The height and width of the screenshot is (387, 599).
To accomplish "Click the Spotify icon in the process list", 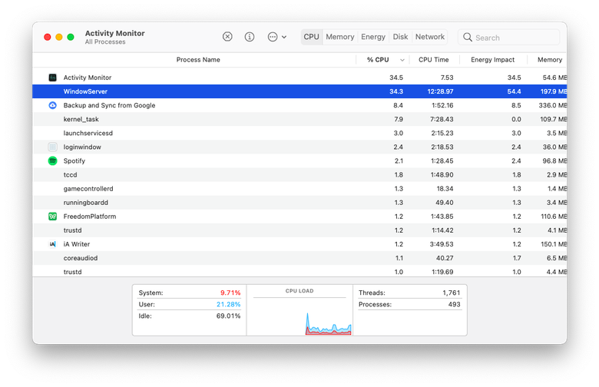I will [53, 160].
